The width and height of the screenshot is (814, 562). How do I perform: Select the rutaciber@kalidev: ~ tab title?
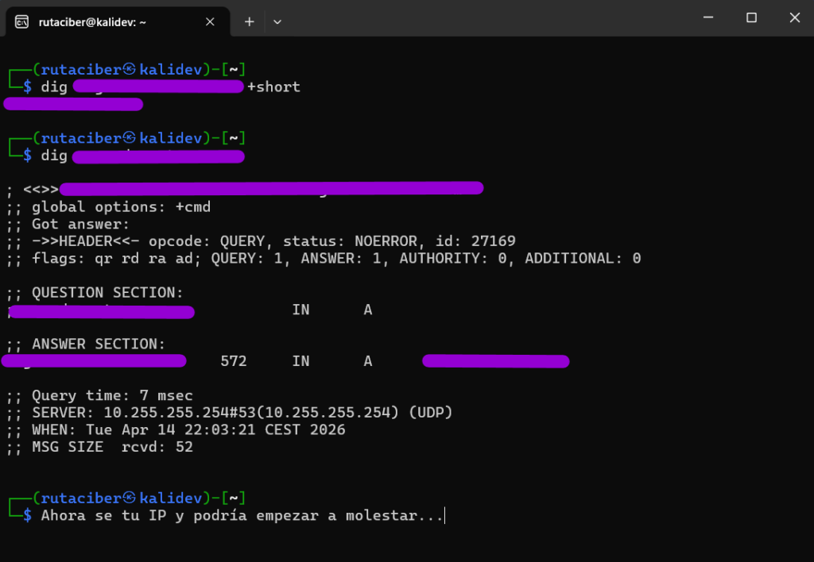[92, 22]
